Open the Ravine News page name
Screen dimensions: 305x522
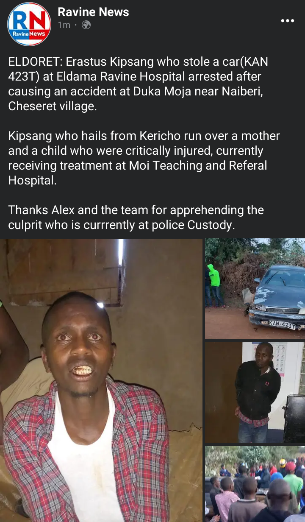pyautogui.click(x=93, y=12)
